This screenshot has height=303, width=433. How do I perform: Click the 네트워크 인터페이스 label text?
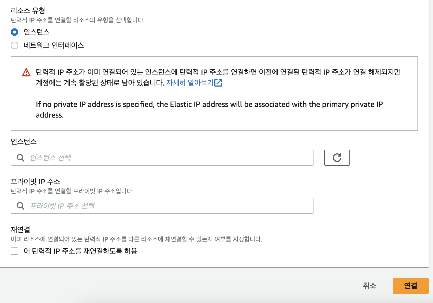click(54, 45)
